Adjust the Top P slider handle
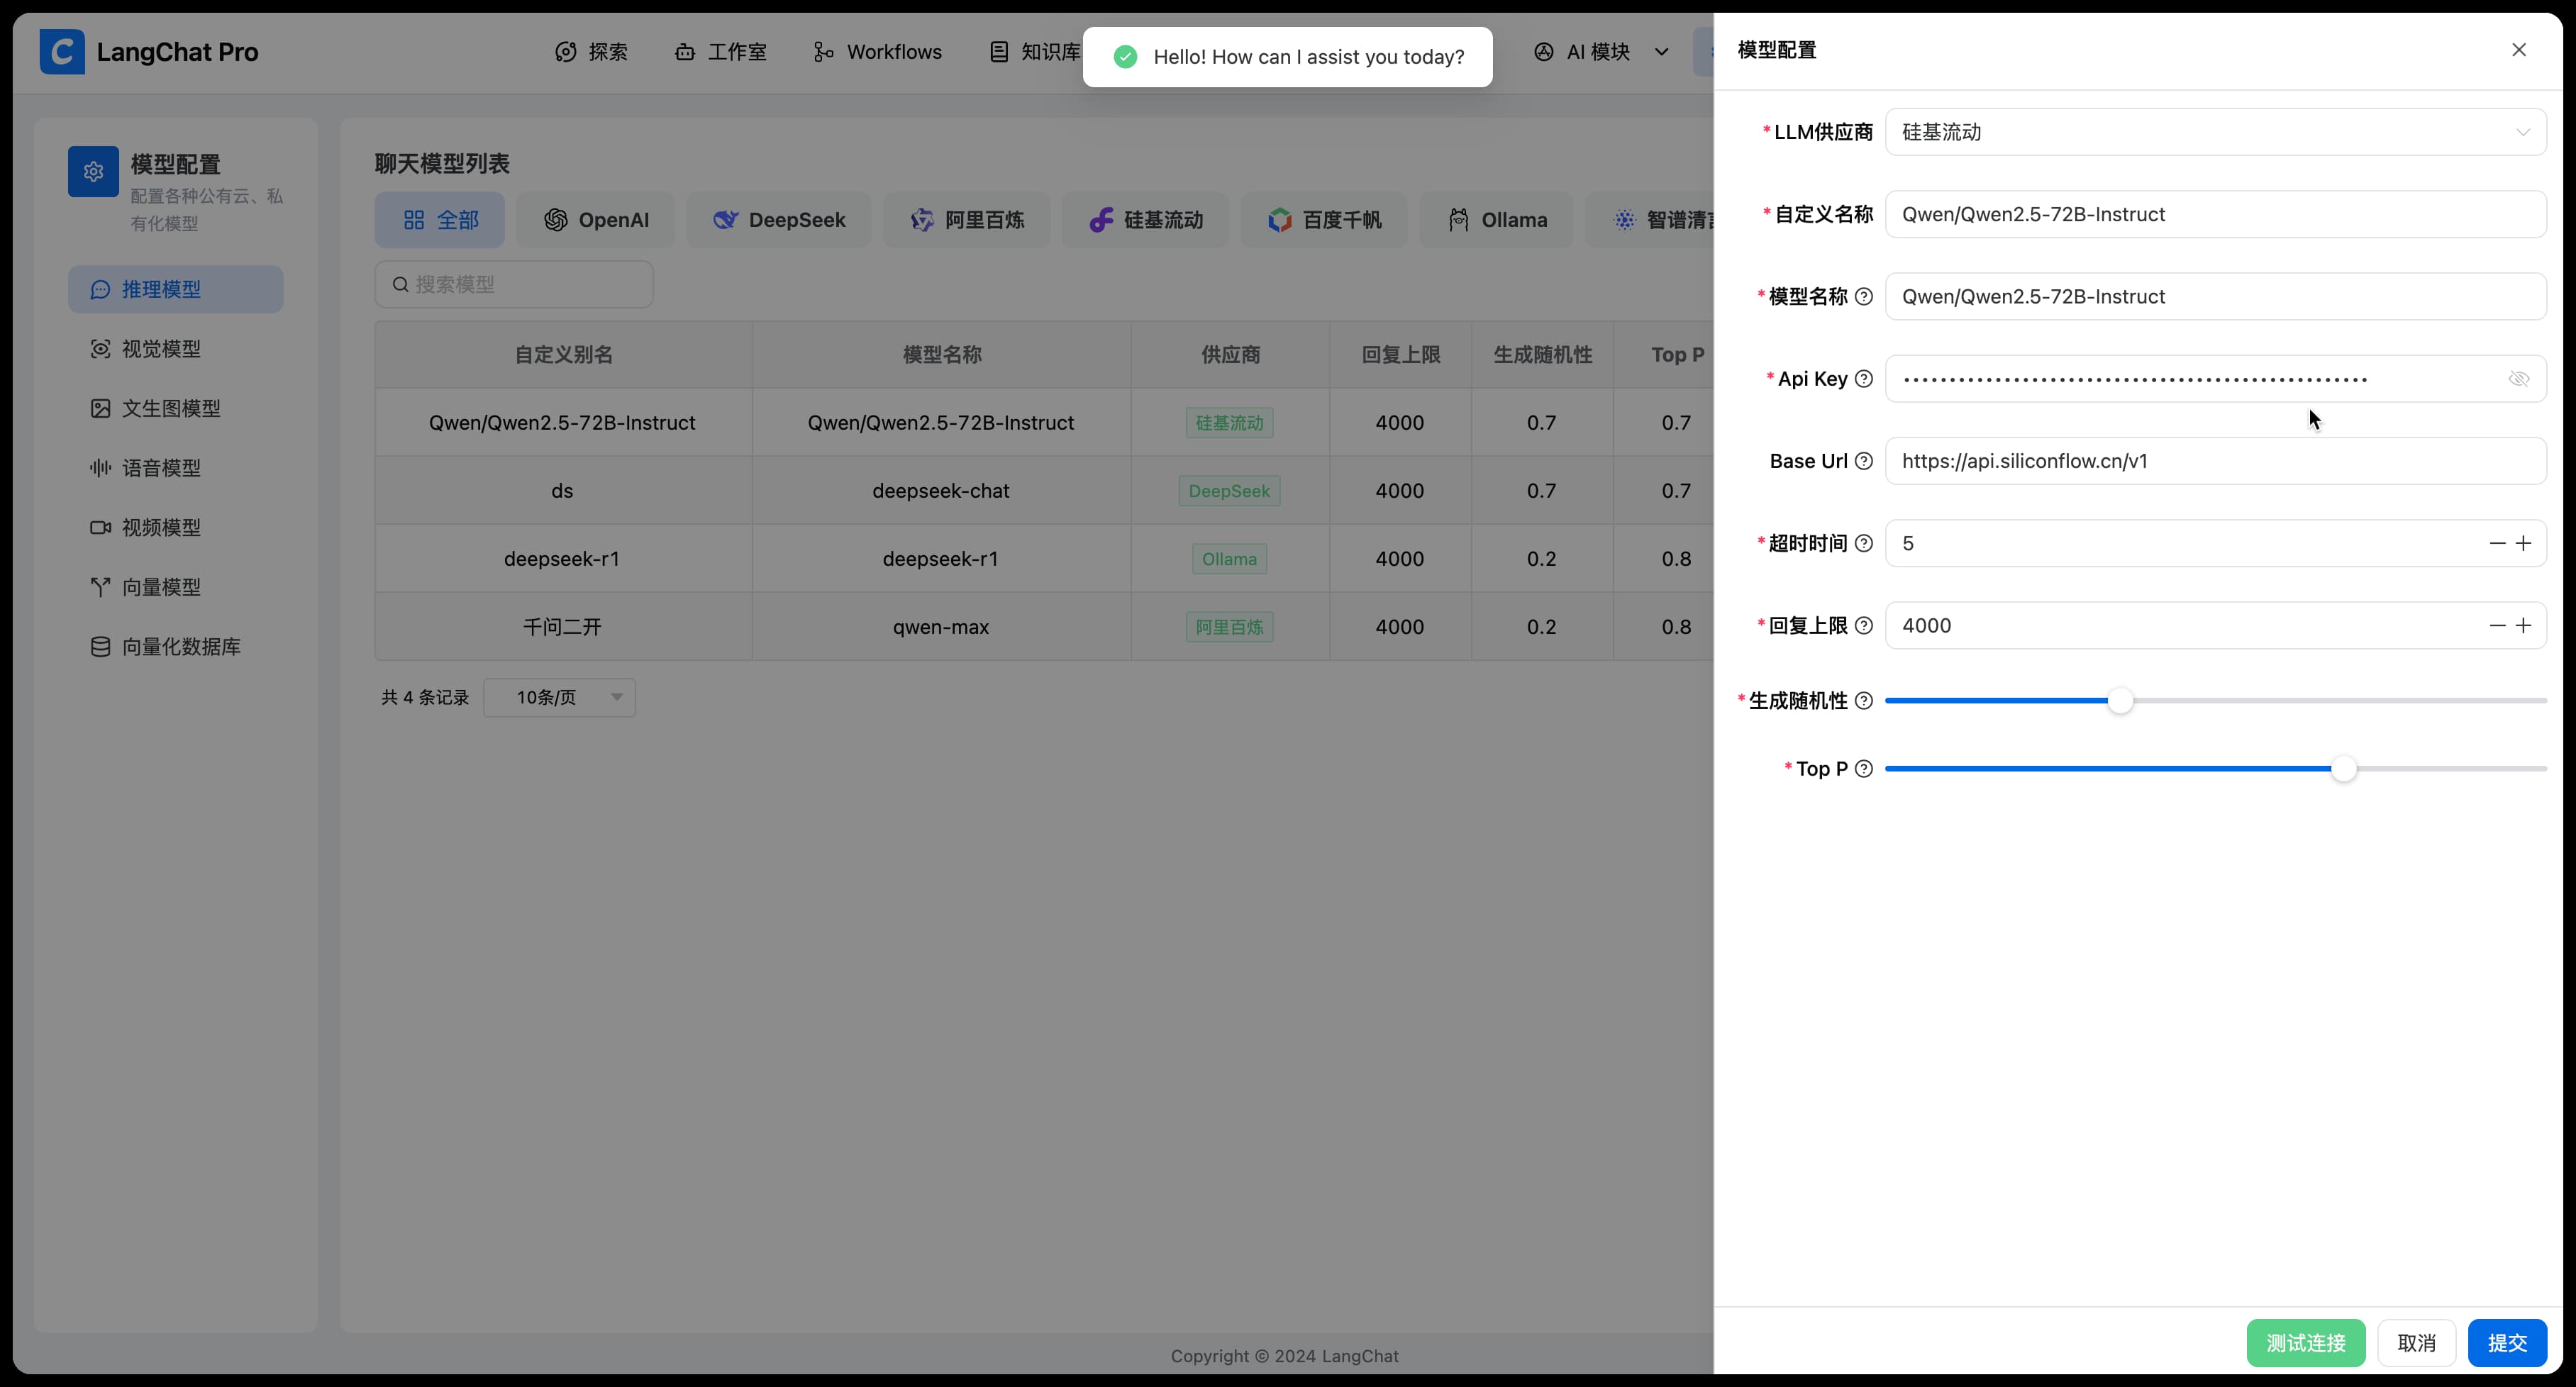2576x1387 pixels. [x=2343, y=769]
